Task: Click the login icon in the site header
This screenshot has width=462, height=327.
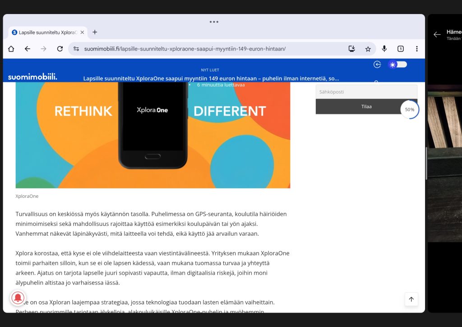Action: point(377,65)
